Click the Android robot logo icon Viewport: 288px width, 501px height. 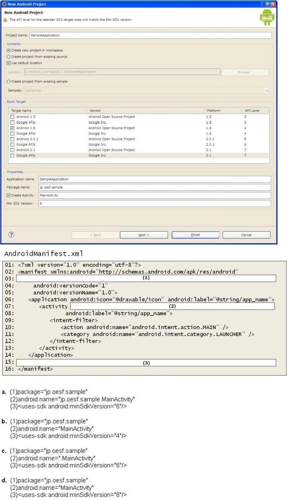point(267,17)
